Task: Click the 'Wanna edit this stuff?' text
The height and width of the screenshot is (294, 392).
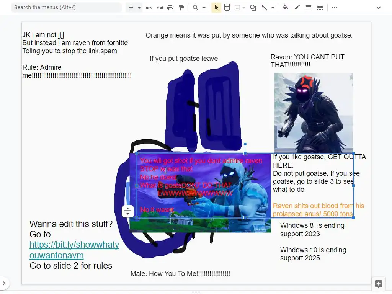Action: tap(71, 224)
